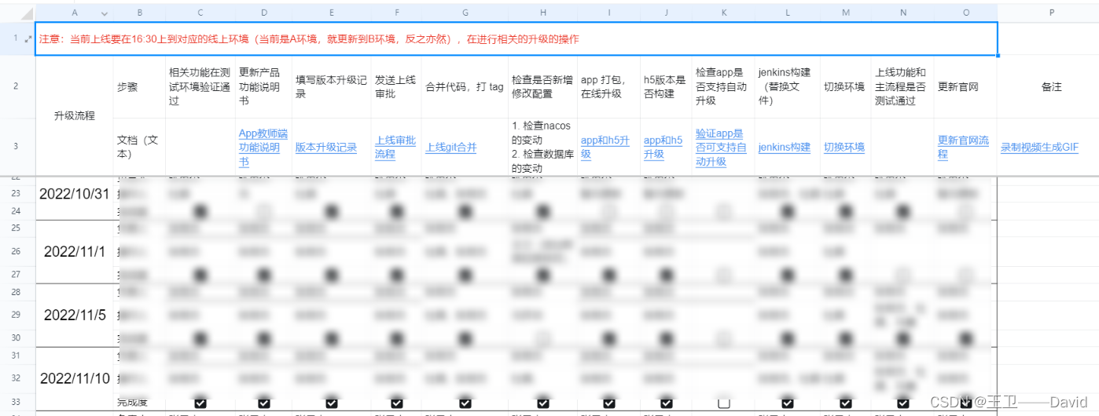Select the 升级流程 merged cell
This screenshot has height=416, width=1099.
click(75, 115)
